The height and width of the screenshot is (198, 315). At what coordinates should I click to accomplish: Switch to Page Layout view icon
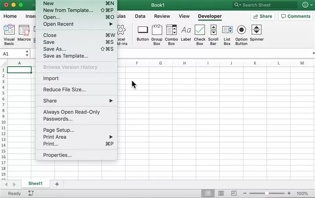click(221, 193)
